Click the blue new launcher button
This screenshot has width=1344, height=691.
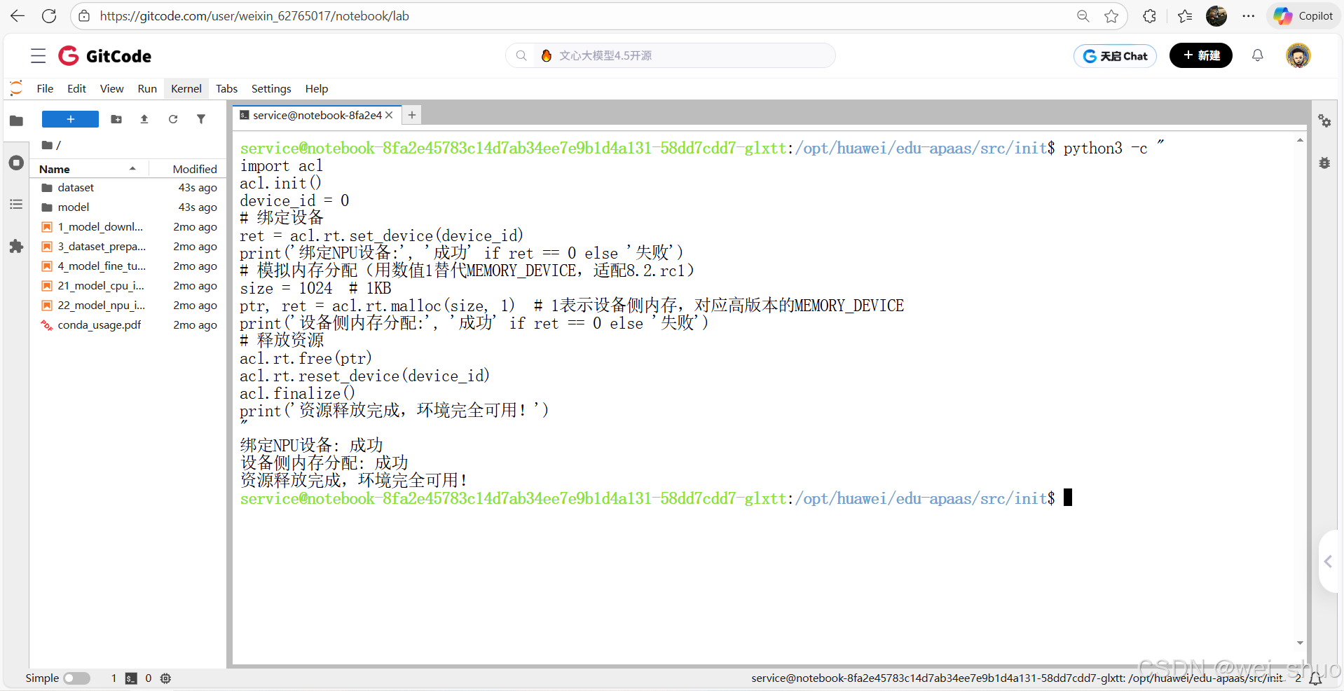tap(70, 119)
